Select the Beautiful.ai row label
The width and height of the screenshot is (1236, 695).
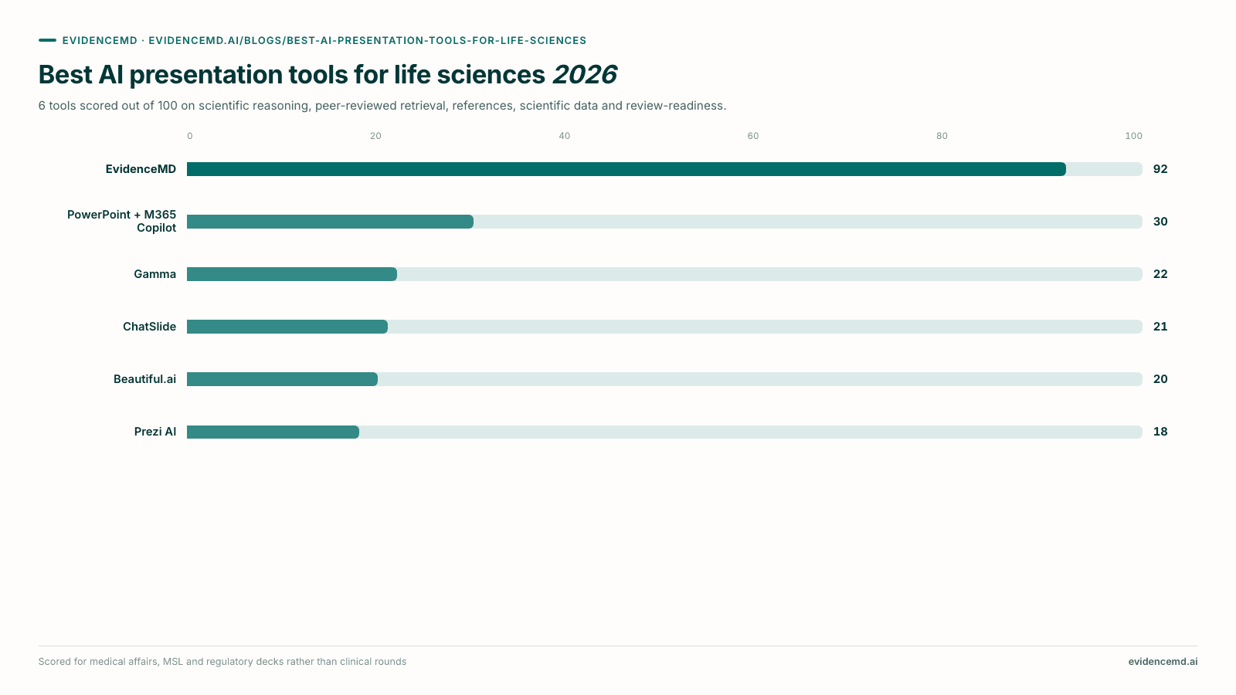144,379
